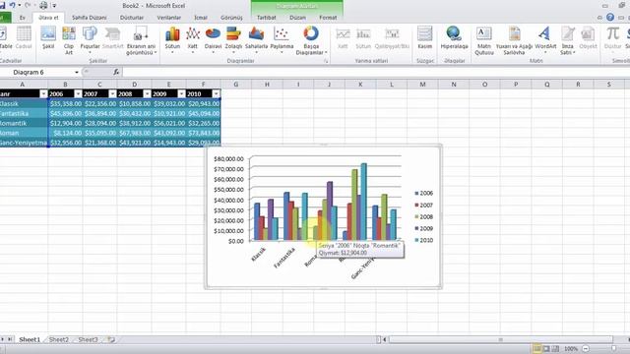The width and height of the screenshot is (630, 354).
Task: Click the zoom out minus button
Action: (x=586, y=349)
